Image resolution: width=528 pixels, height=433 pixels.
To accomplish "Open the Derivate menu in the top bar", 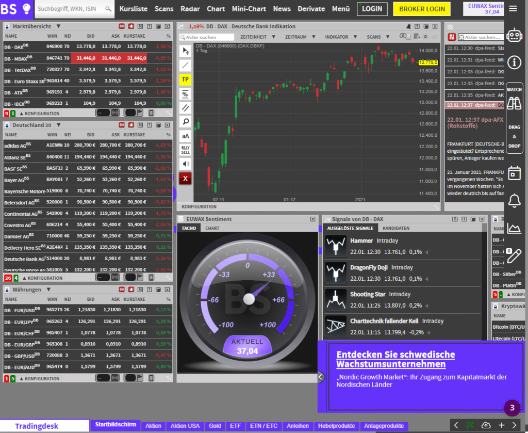I will click(x=311, y=9).
